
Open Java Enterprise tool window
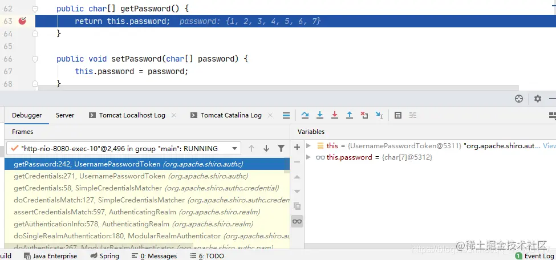(50, 256)
